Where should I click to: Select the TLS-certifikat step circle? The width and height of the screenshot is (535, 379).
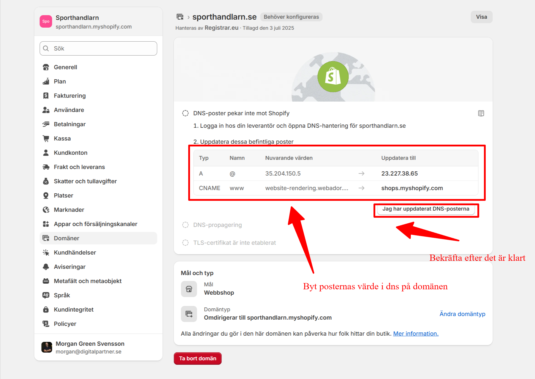[185, 243]
